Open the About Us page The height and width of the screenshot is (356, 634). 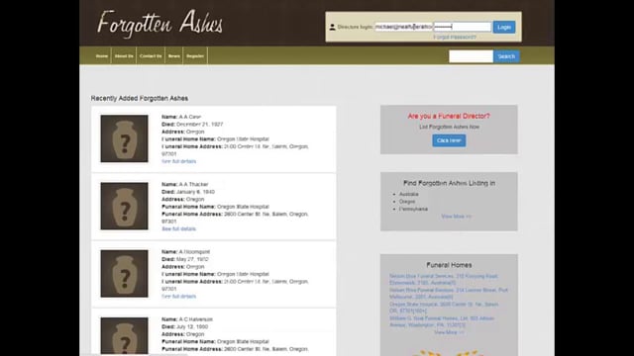coord(124,56)
